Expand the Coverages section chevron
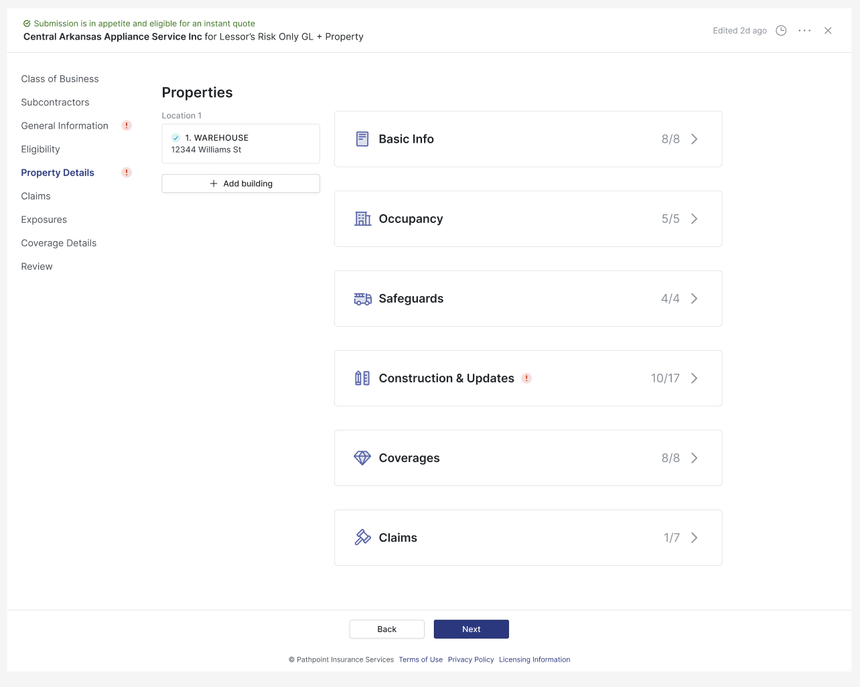The image size is (860, 687). (x=694, y=458)
